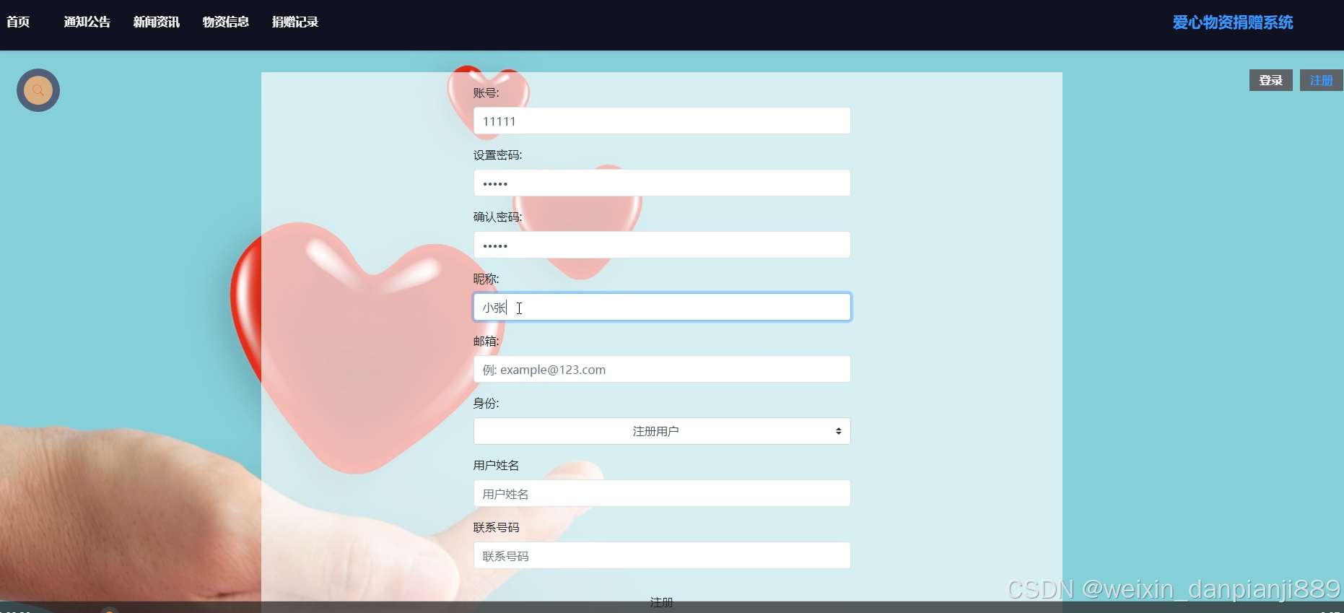Click the 登录 button
Screen dimensions: 1344x613
click(1271, 80)
